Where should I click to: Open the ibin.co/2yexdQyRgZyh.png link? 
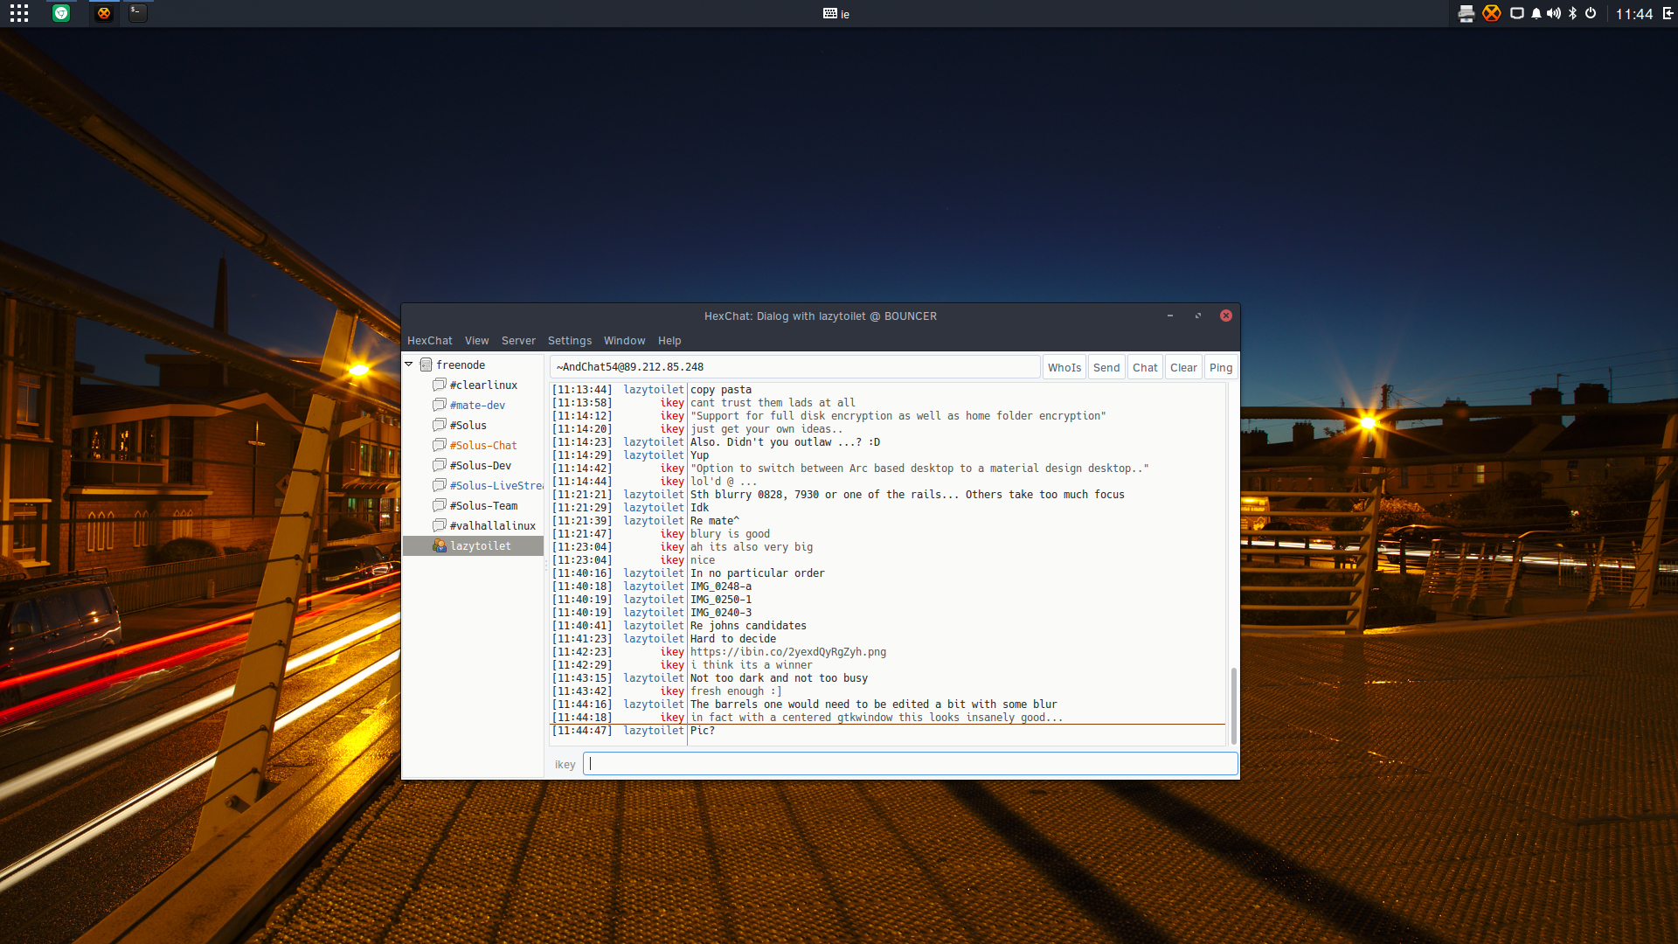[x=788, y=652]
